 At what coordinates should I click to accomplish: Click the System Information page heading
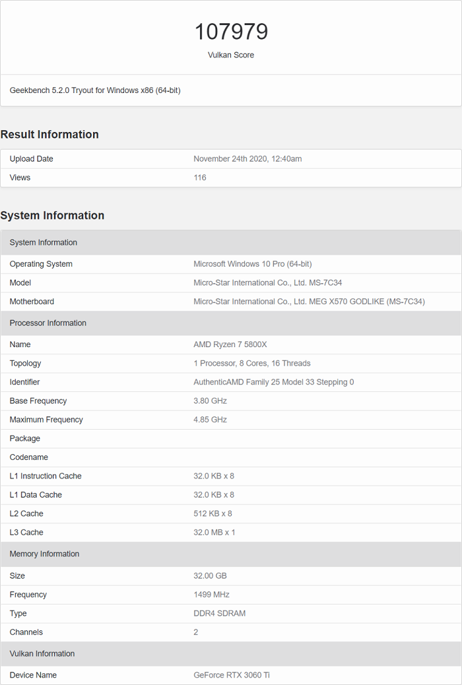pyautogui.click(x=52, y=216)
